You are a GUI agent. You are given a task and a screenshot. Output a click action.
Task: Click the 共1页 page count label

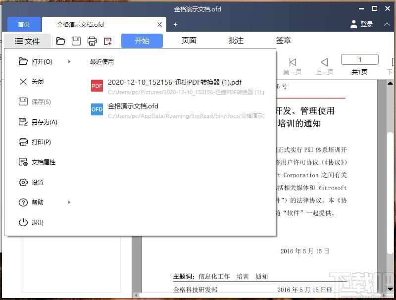click(359, 72)
